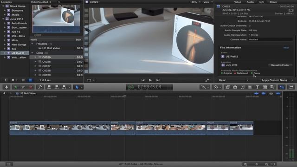Open the Themes browser icon
This screenshot has width=297, height=167.
272,87
